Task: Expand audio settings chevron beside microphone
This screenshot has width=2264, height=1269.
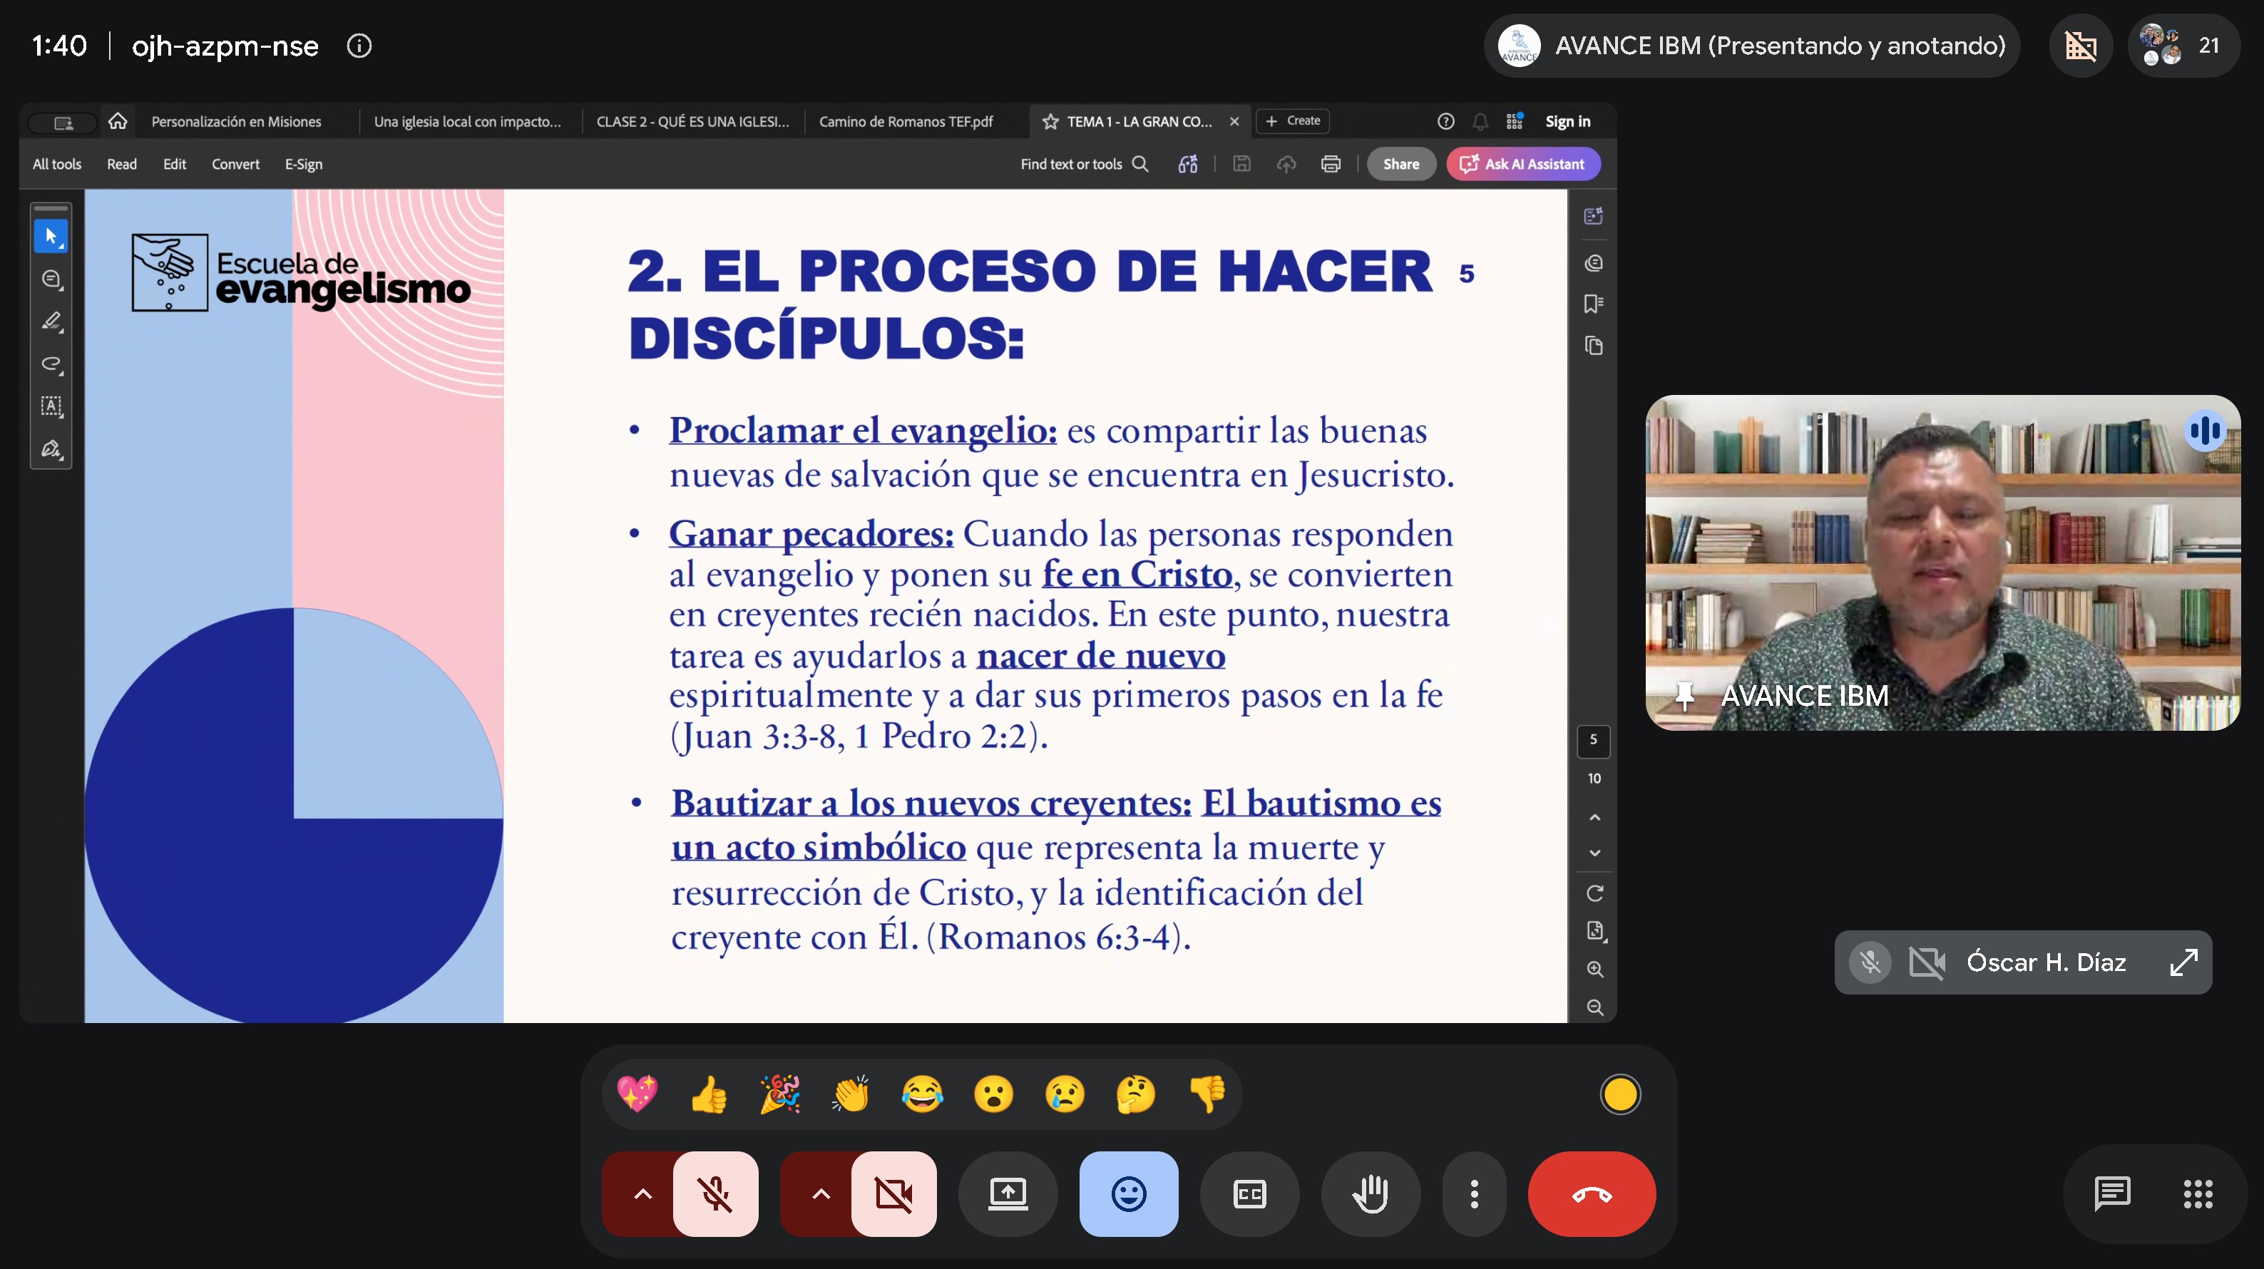Action: 642,1193
